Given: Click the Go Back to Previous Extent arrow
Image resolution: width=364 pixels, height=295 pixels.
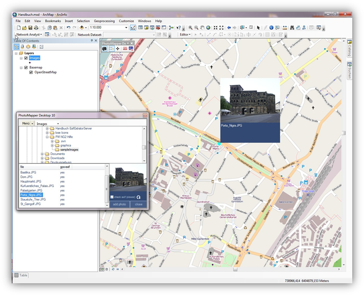Looking at the screenshot, I should (x=229, y=28).
